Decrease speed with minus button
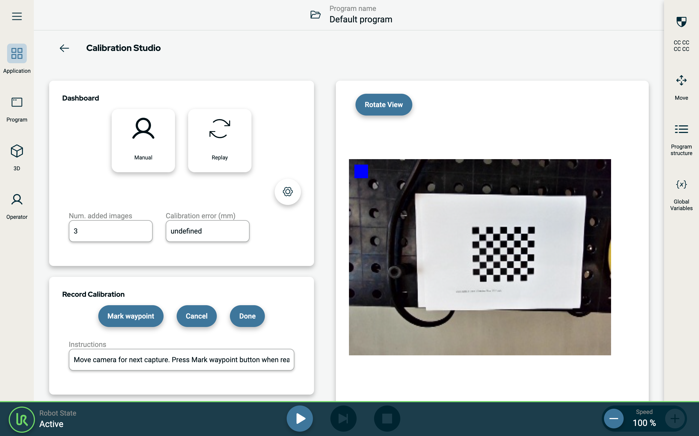 (x=614, y=418)
